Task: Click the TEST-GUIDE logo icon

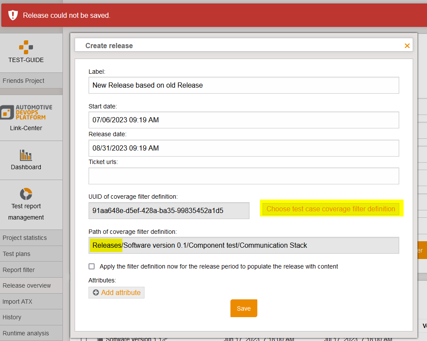Action: (26, 47)
